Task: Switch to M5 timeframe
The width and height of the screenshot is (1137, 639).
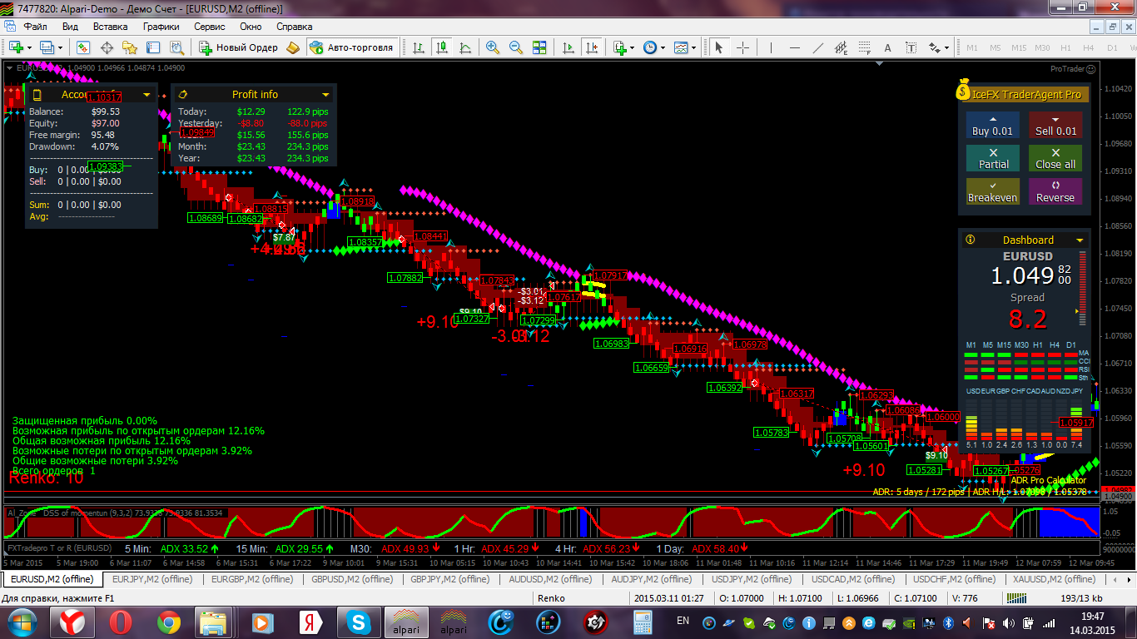Action: point(995,47)
